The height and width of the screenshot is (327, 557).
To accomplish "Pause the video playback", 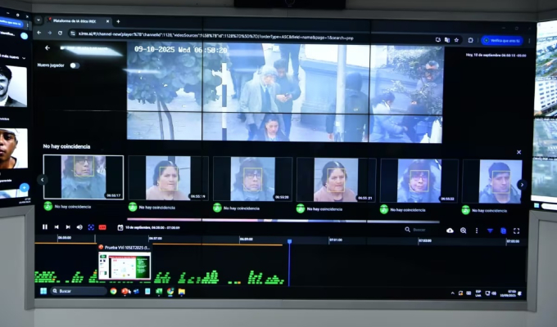I will click(45, 227).
